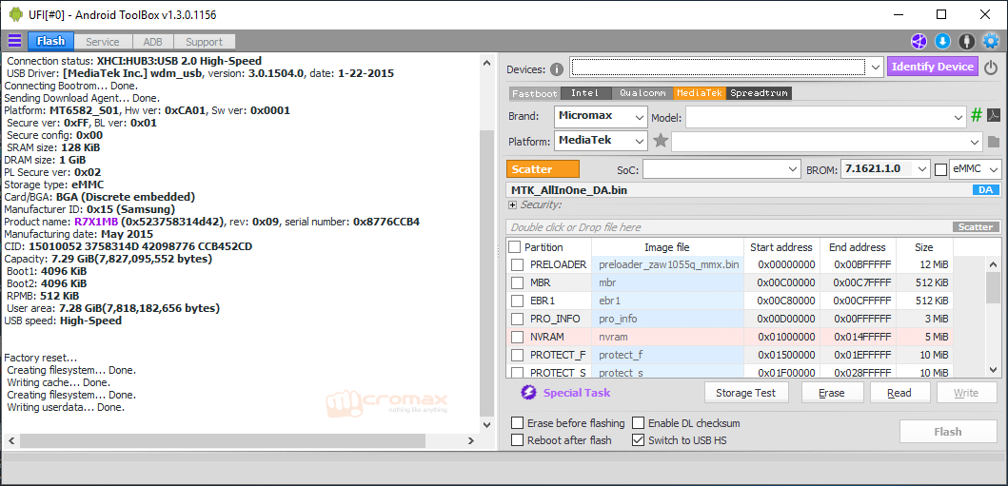Viewport: 1008px width, 486px height.
Task: Click the favorites star icon
Action: click(661, 141)
